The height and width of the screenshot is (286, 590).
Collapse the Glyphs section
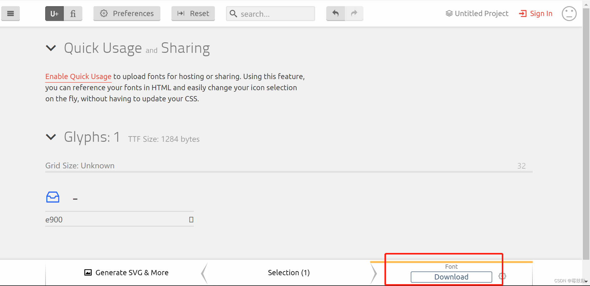[x=51, y=137]
